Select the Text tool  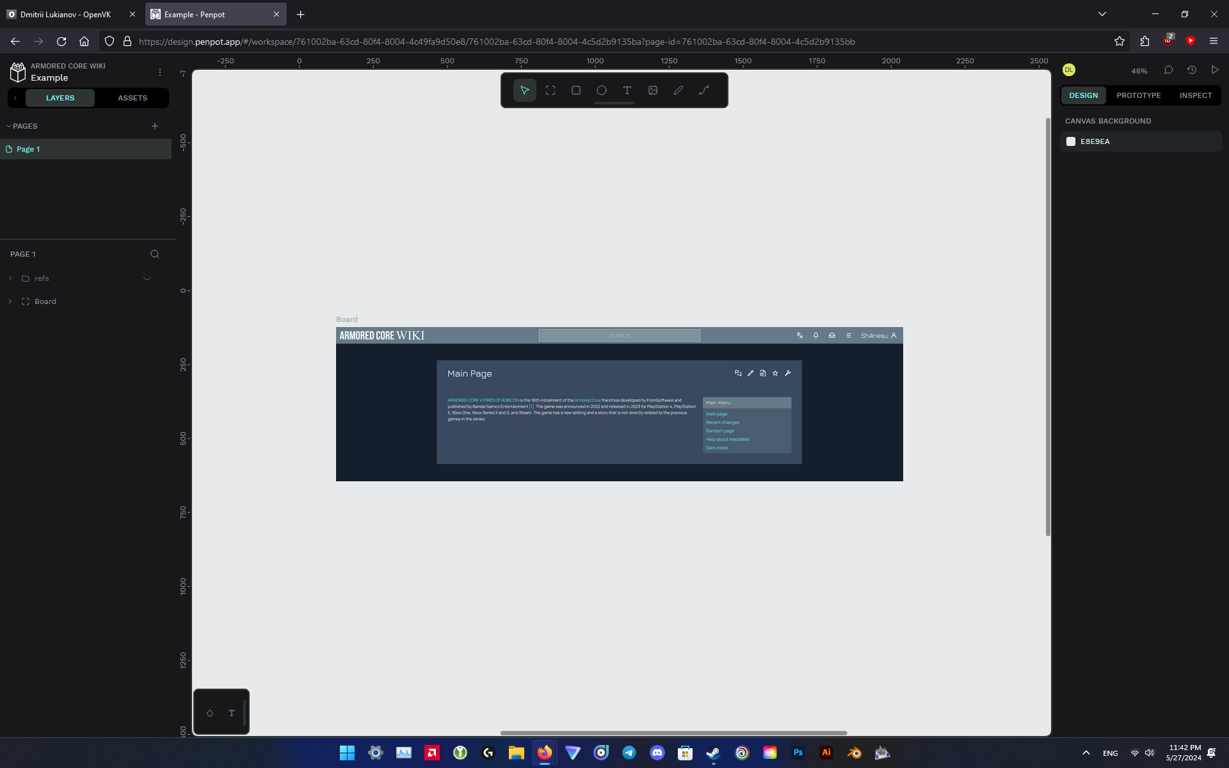(627, 90)
